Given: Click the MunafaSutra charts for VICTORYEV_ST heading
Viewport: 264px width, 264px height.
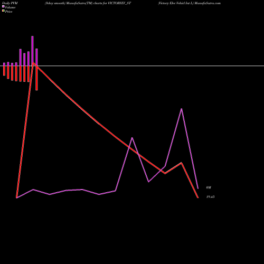Looking at the screenshot, I should 88,3.
